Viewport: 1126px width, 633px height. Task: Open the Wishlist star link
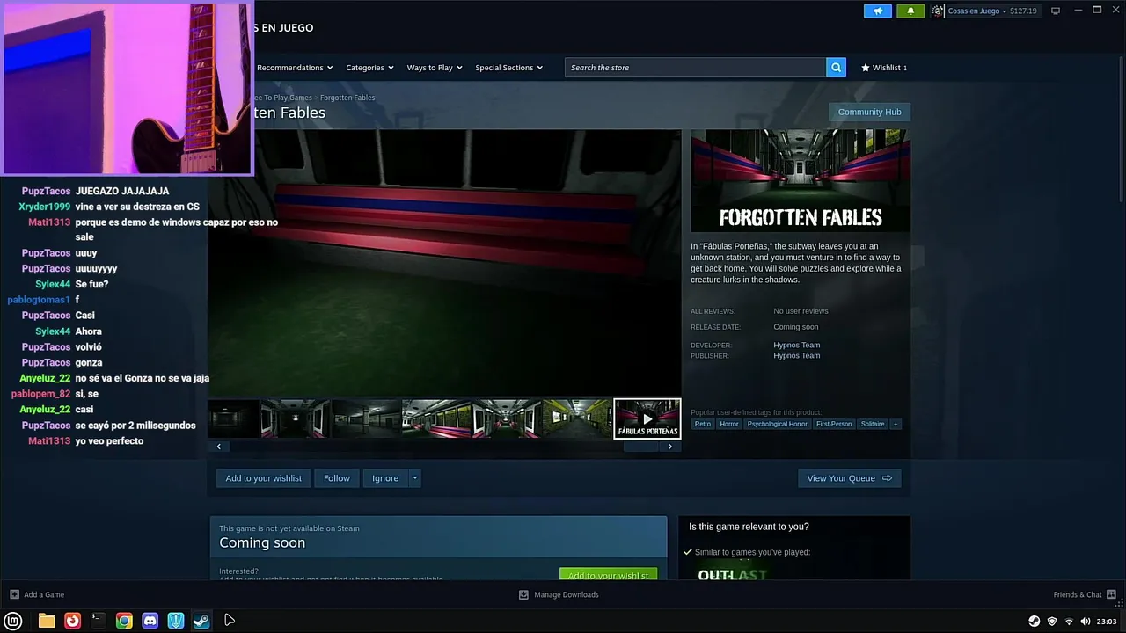coord(884,68)
